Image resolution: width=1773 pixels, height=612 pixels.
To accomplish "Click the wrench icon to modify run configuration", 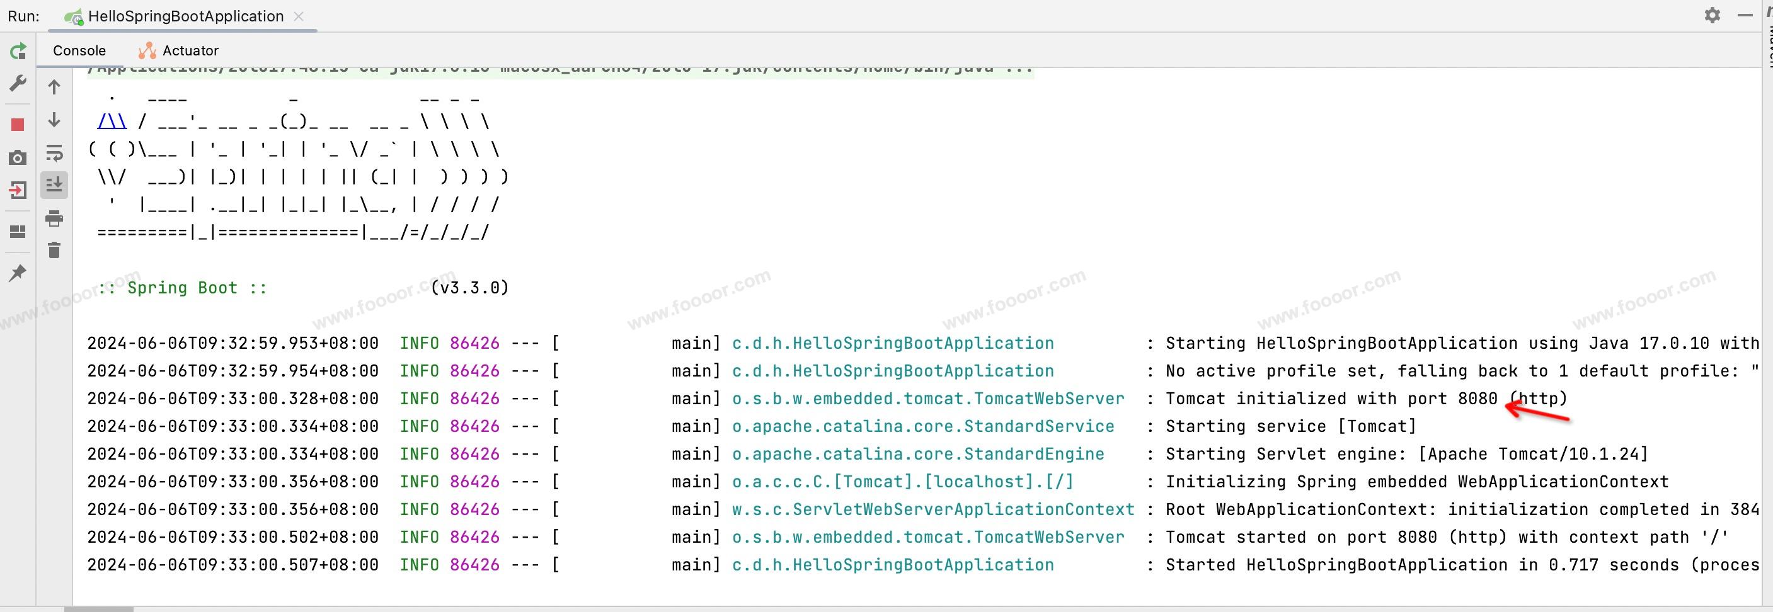I will click(18, 84).
